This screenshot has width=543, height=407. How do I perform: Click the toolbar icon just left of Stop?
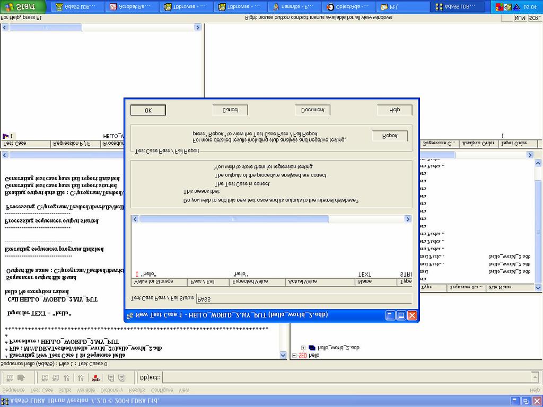pos(81,378)
